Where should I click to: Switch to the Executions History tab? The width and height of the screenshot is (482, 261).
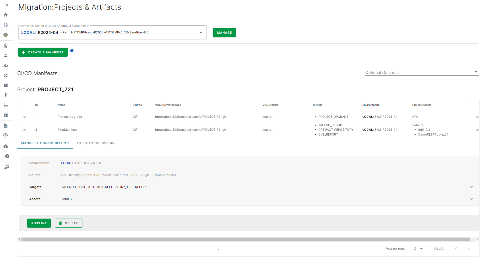[96, 143]
